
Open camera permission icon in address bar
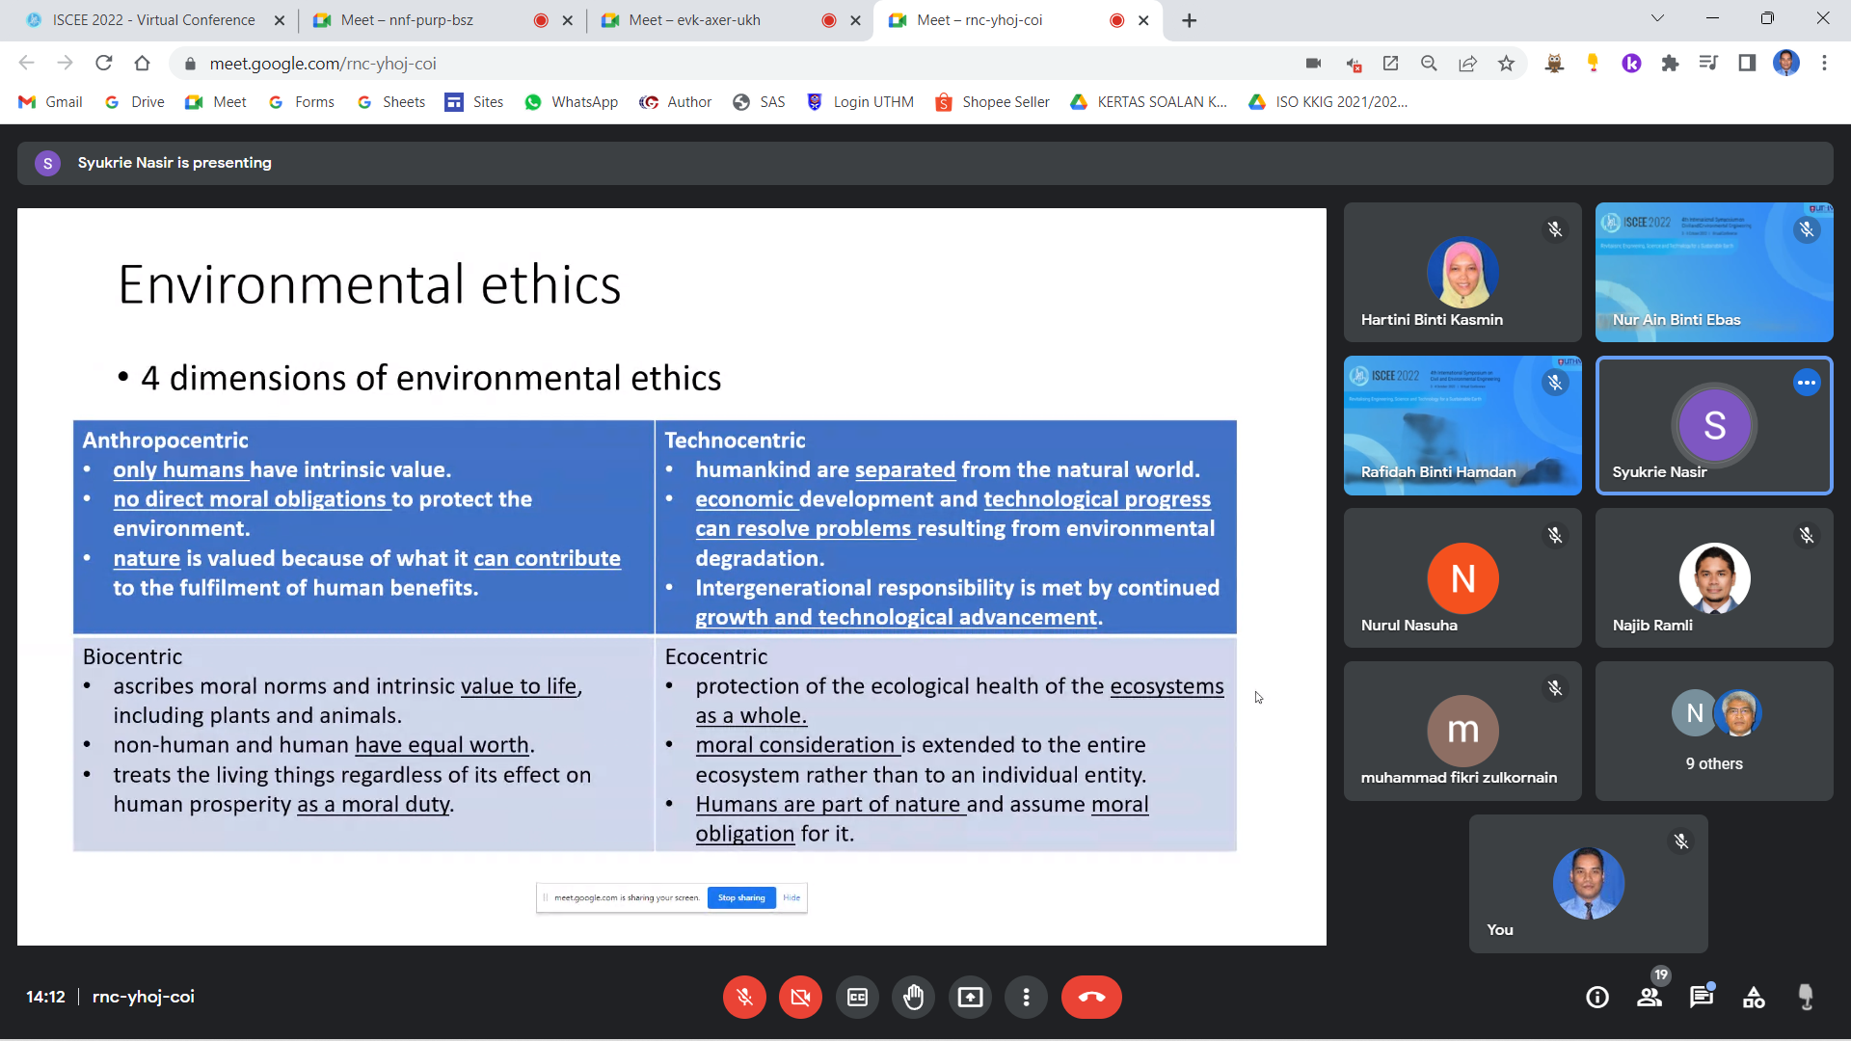click(1313, 63)
